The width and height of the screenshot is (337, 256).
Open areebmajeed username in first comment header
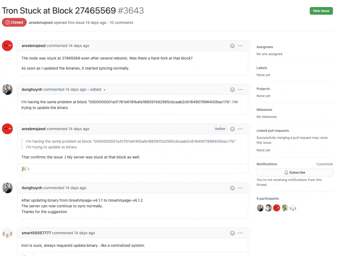33,46
